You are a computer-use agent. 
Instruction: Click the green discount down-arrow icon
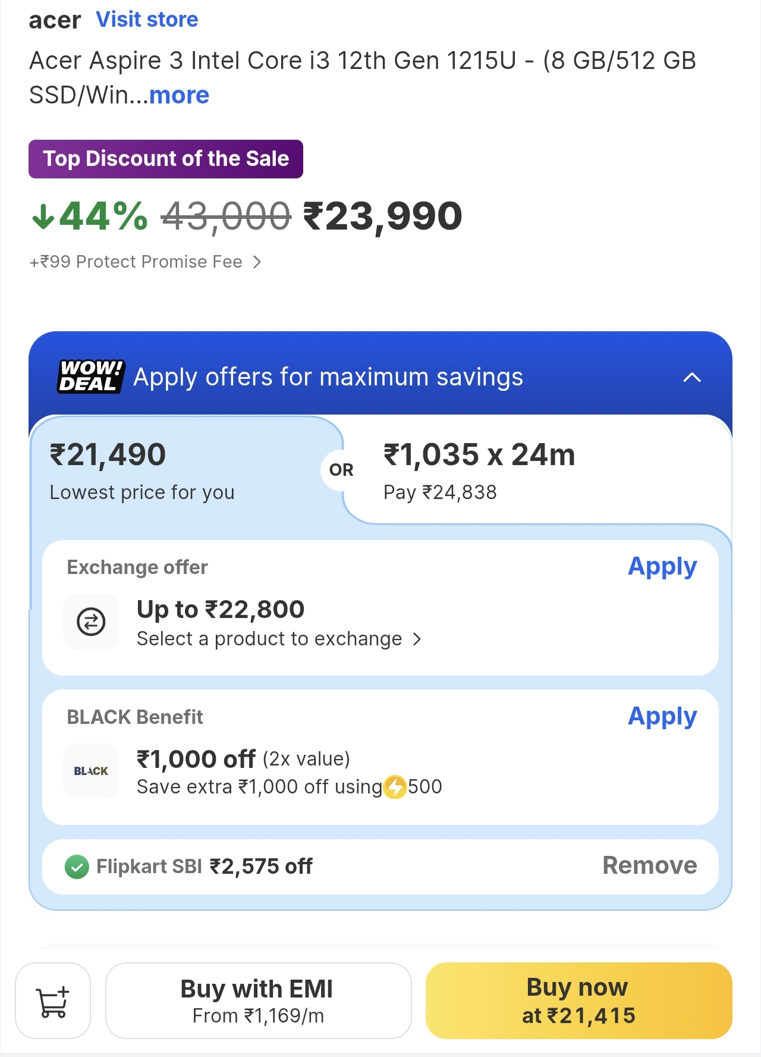point(43,217)
